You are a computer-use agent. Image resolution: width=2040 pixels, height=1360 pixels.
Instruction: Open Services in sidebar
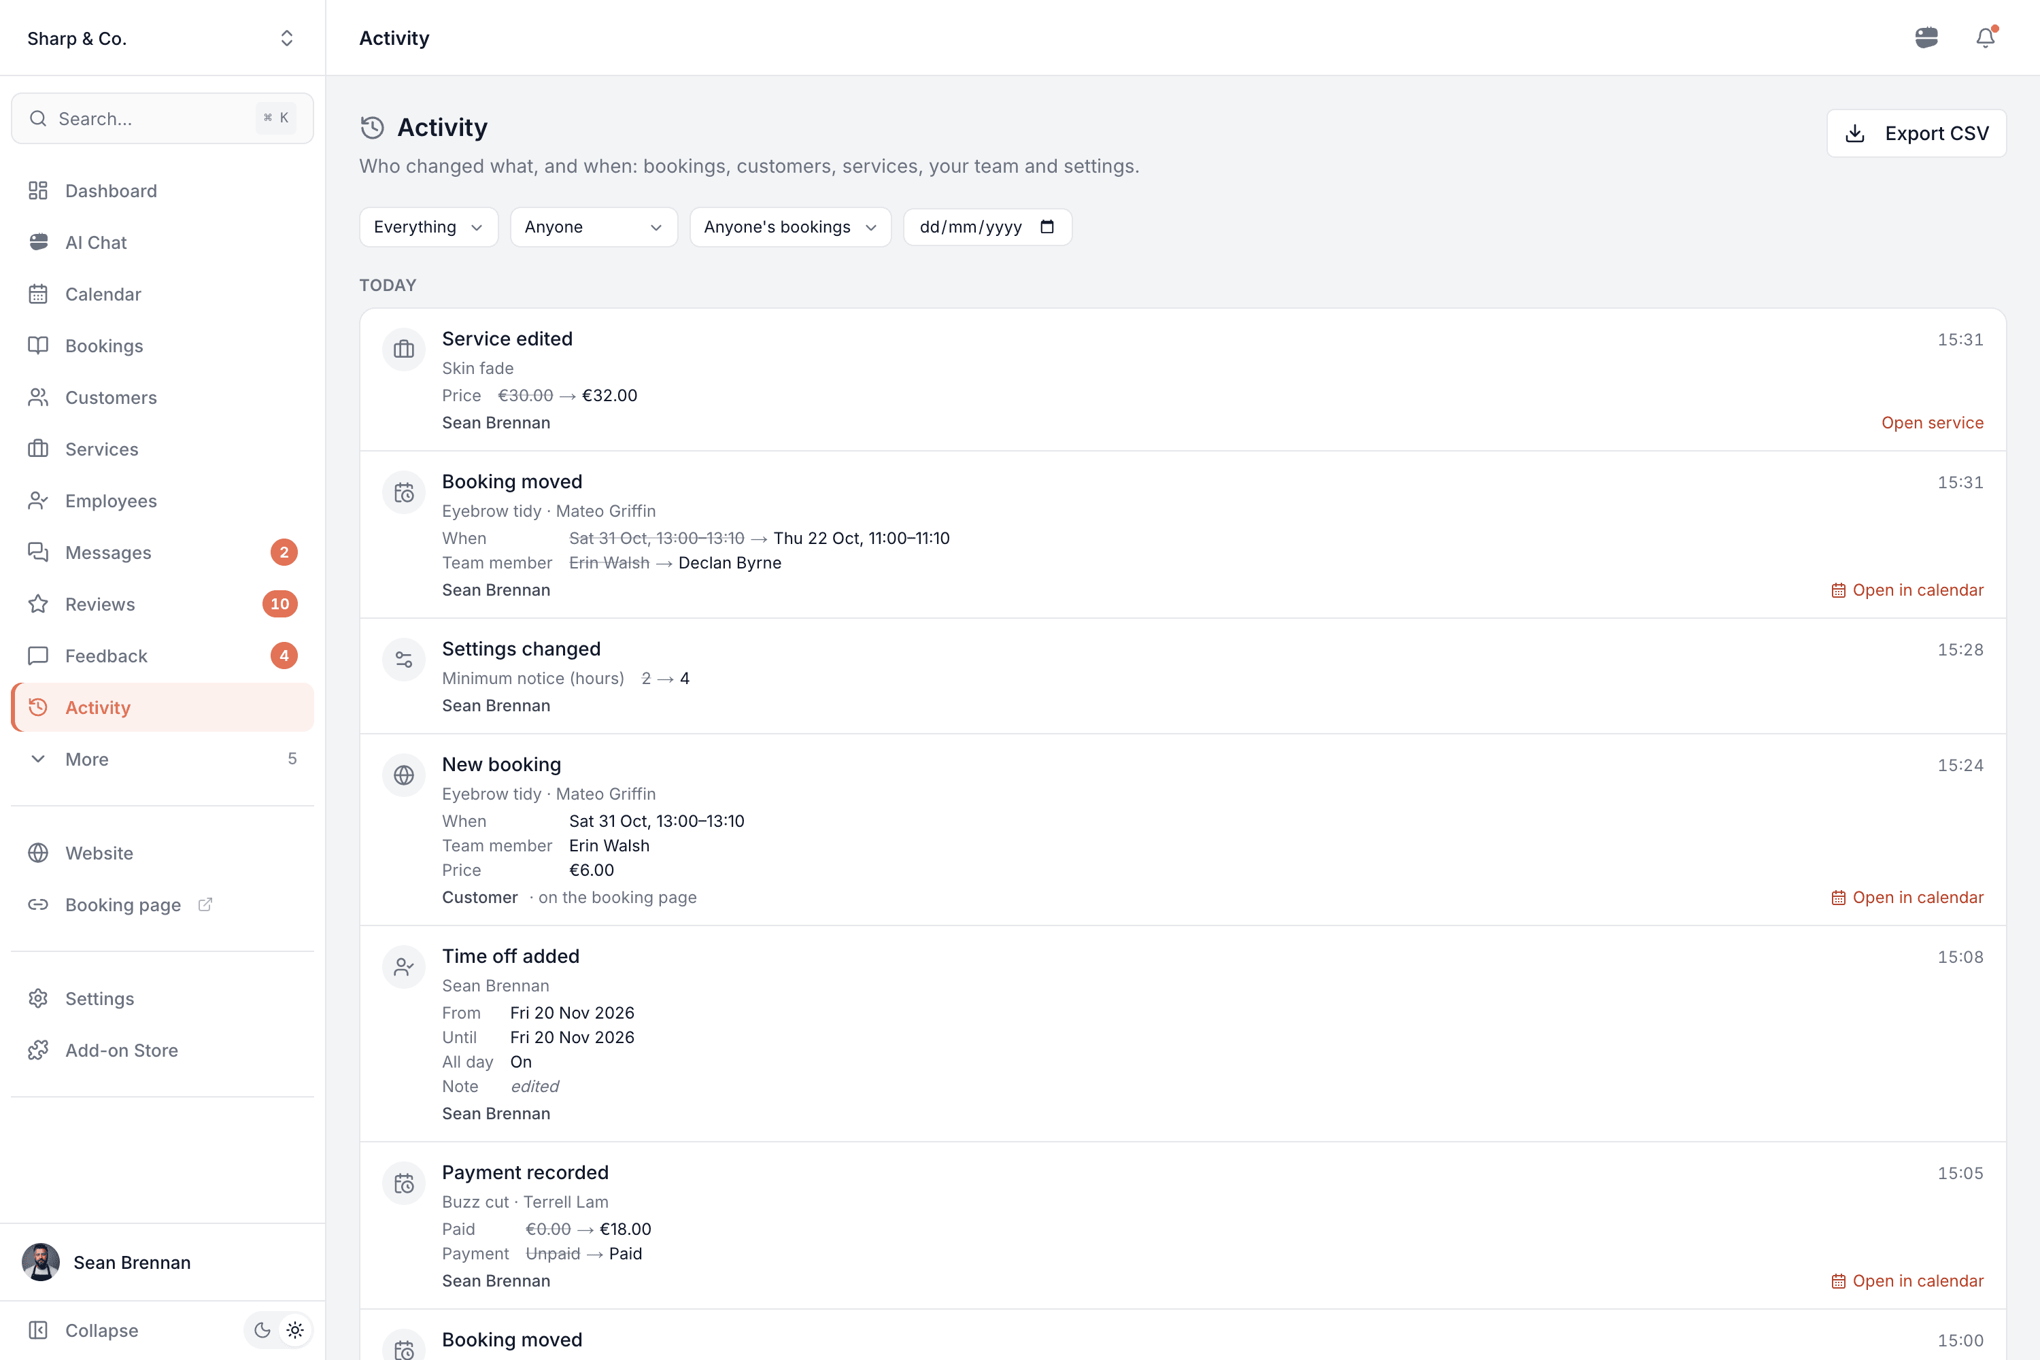(163, 449)
